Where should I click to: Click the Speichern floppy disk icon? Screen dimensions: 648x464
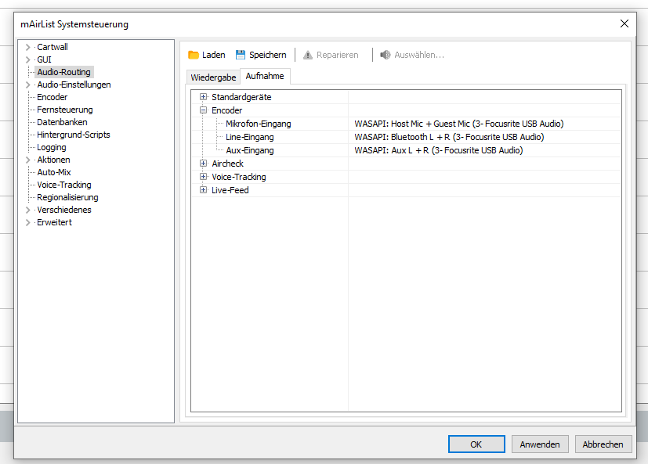click(x=241, y=56)
